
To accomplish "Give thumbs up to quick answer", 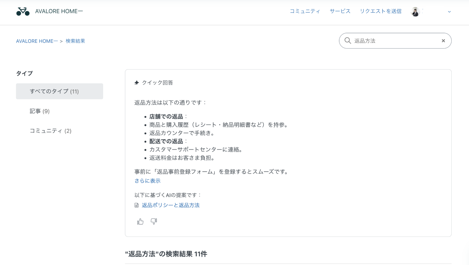I will coord(140,222).
